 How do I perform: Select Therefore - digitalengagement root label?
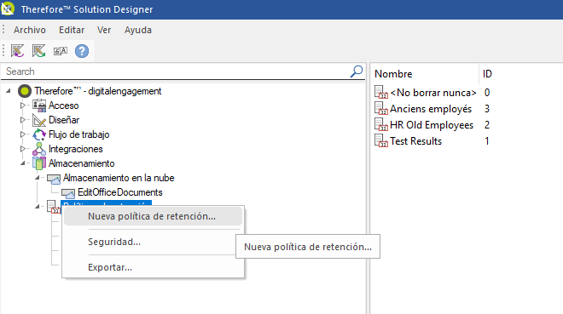(x=97, y=91)
